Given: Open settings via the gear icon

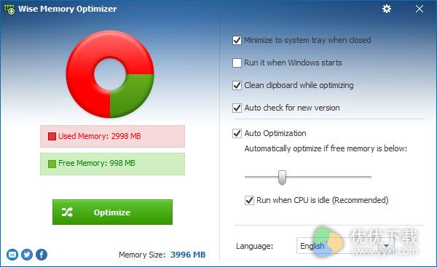Looking at the screenshot, I should point(387,9).
